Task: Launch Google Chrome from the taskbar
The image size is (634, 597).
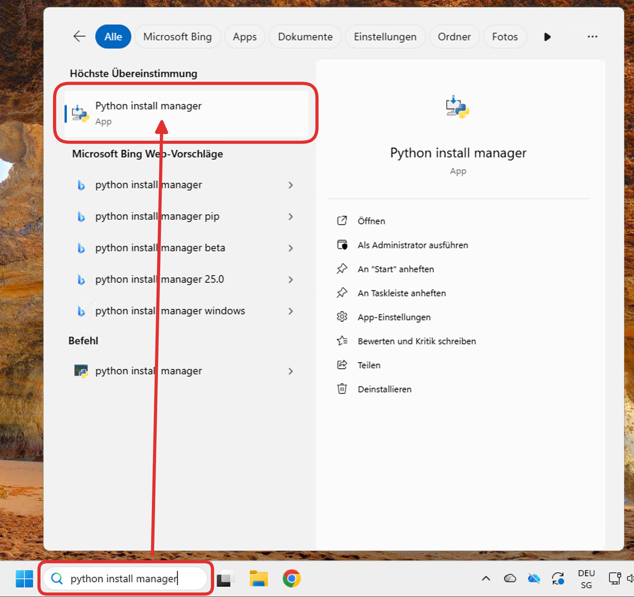Action: (x=291, y=578)
